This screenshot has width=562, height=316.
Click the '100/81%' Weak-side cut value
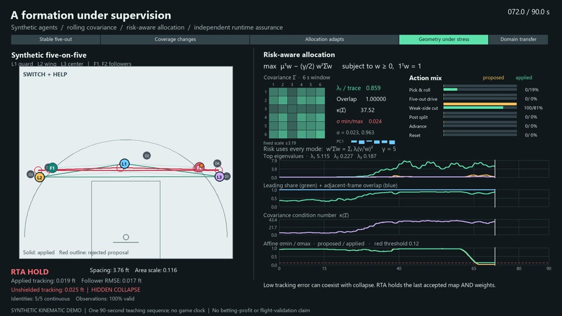click(533, 108)
